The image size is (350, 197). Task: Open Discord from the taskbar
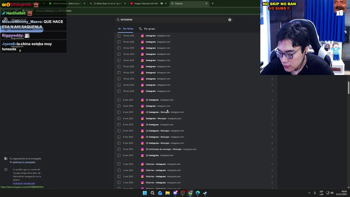pyautogui.click(x=175, y=193)
